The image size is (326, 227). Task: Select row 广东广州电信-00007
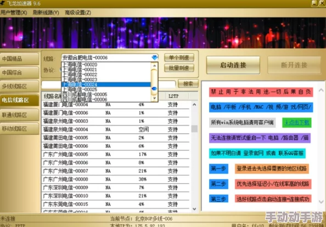(116, 171)
